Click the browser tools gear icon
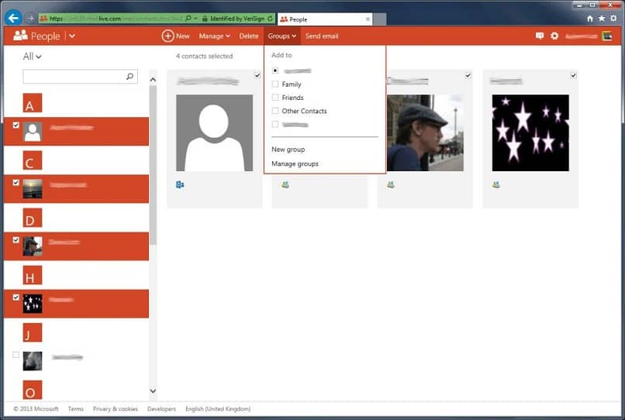This screenshot has width=625, height=420. point(613,19)
